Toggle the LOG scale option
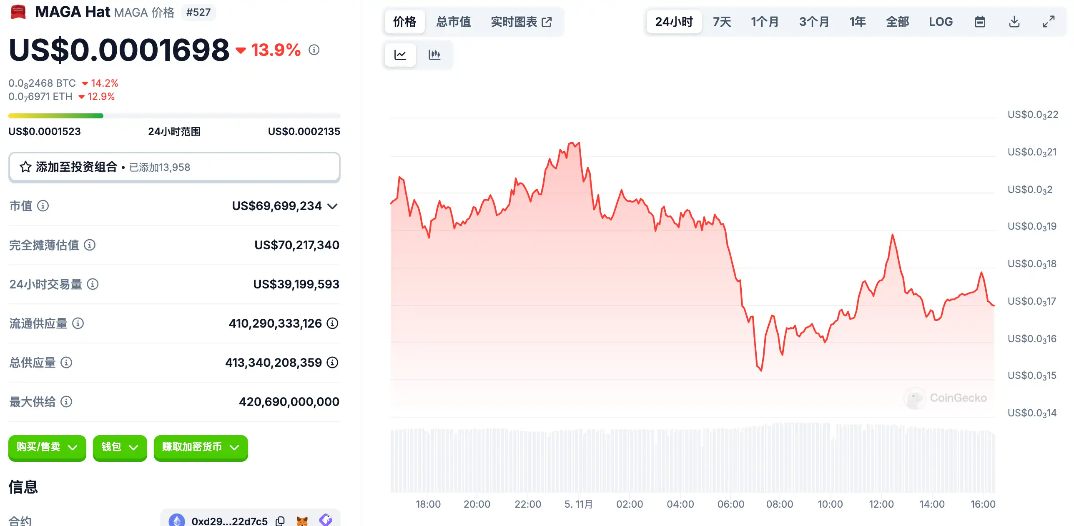Viewport: 1074px width, 526px height. [941, 22]
